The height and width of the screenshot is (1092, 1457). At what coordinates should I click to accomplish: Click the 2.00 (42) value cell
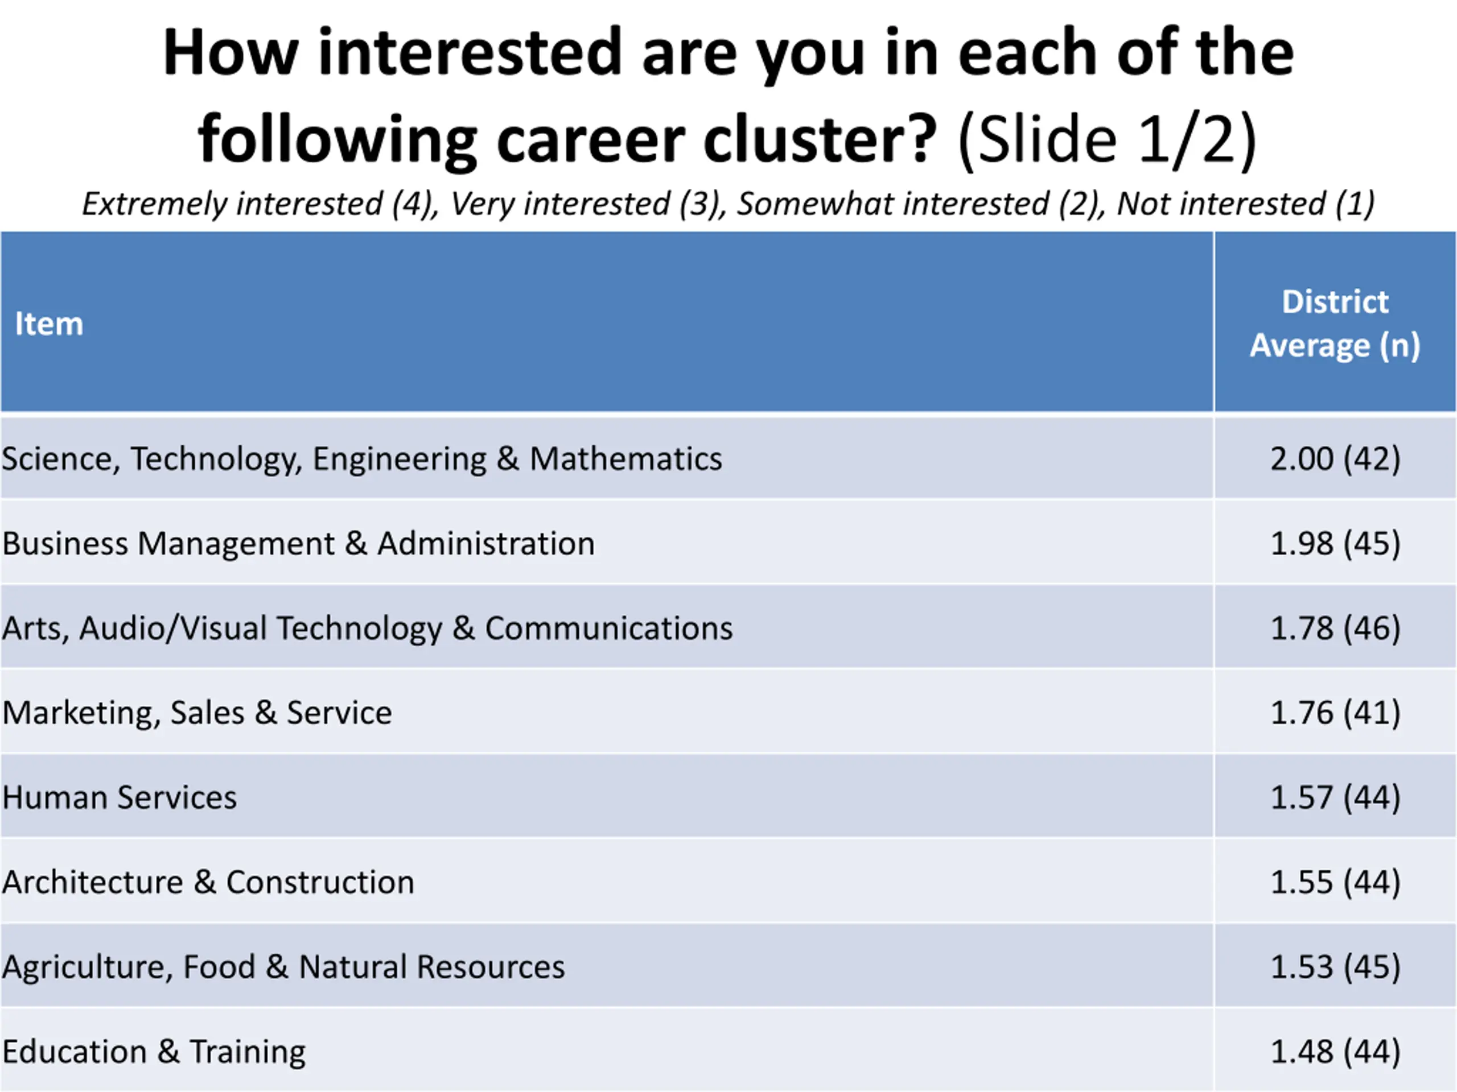tap(1335, 458)
